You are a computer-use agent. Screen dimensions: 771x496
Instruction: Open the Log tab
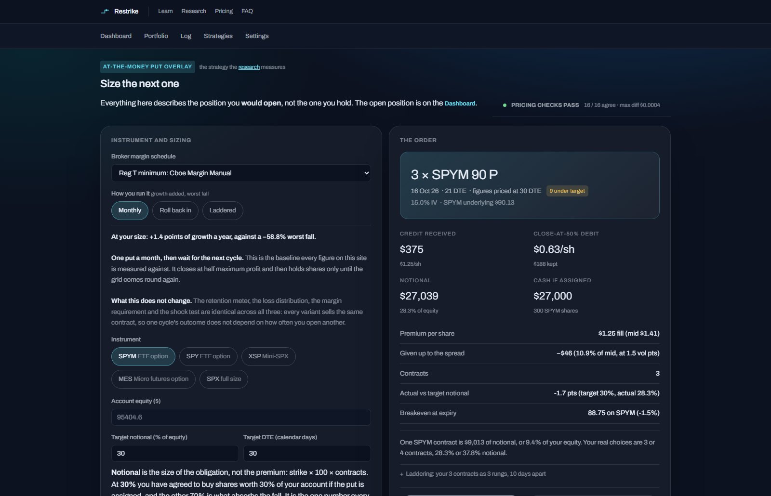pos(186,36)
